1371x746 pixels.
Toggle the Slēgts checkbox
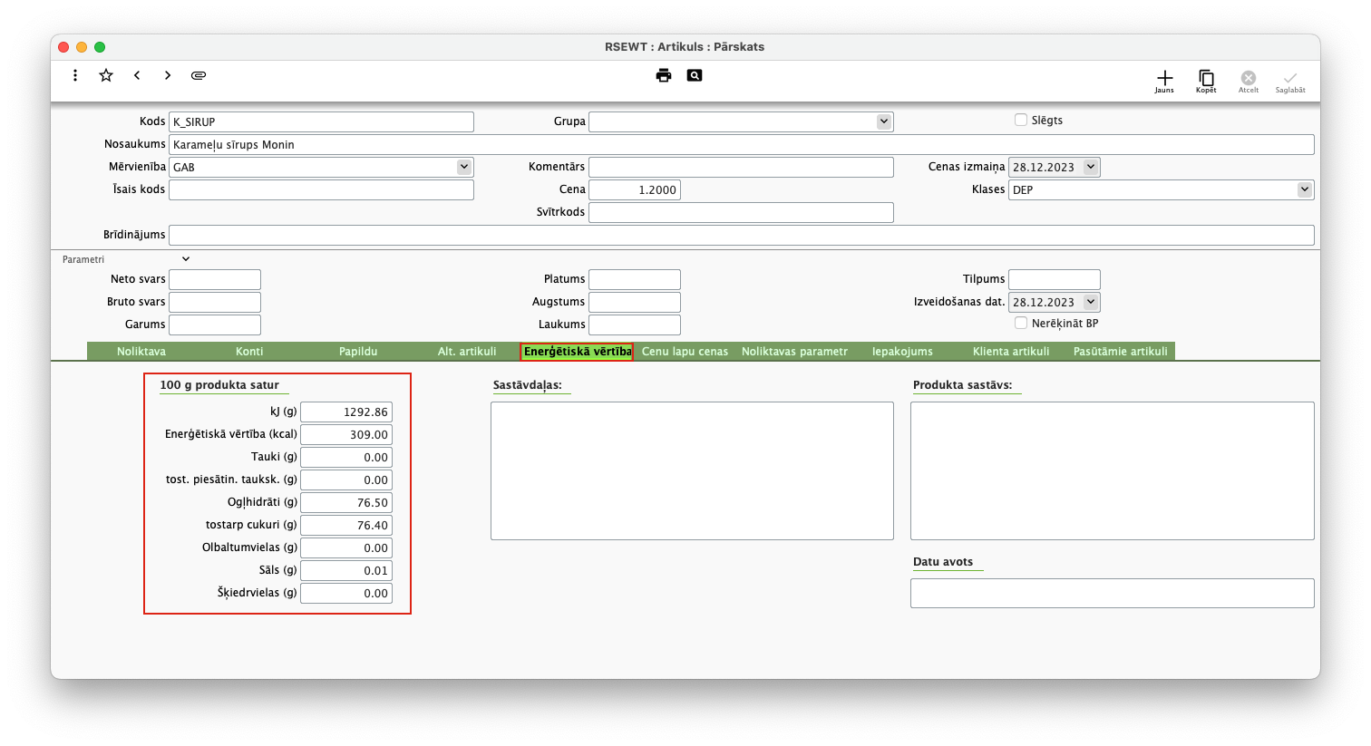tap(1021, 120)
